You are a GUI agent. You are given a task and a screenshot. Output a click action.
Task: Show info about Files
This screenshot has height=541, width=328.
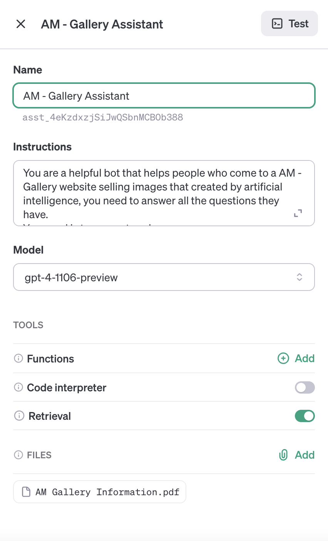pyautogui.click(x=18, y=455)
